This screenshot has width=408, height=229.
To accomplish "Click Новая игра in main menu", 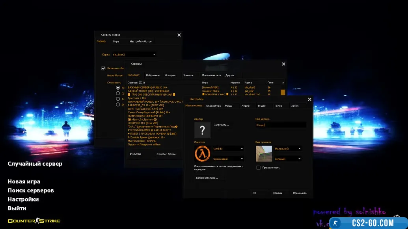I will tap(24, 182).
